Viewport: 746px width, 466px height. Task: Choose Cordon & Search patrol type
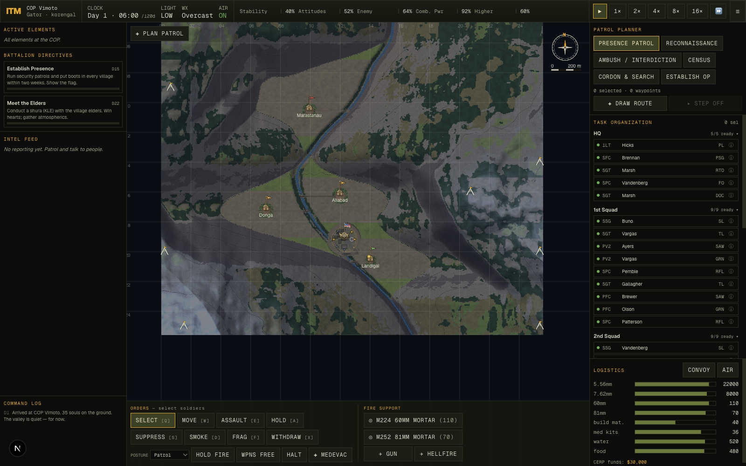click(x=626, y=77)
